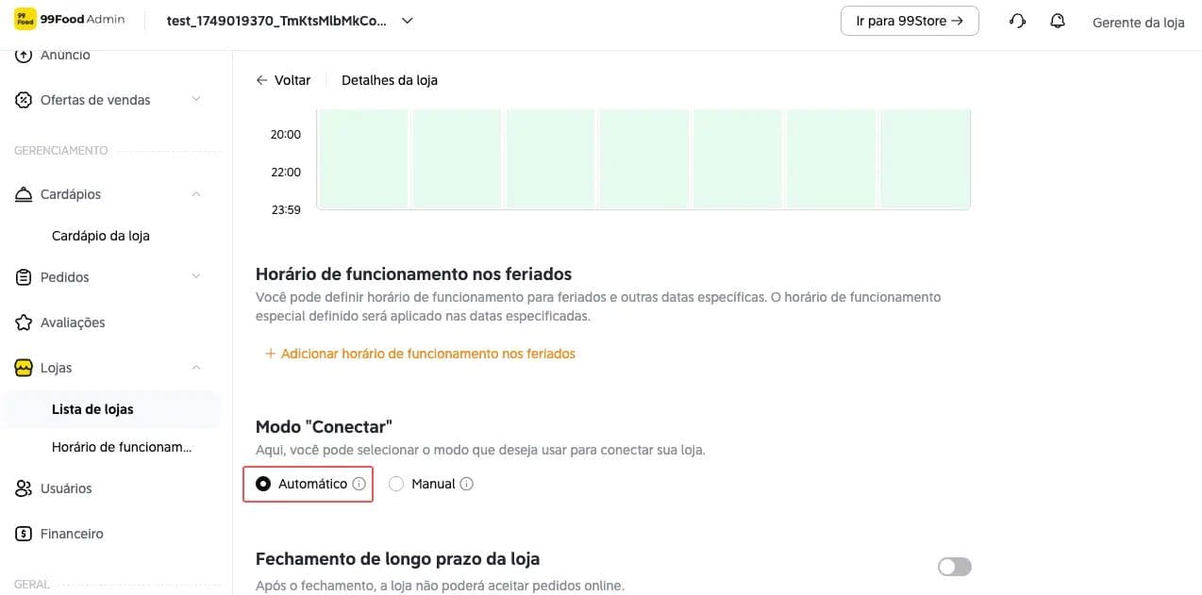The width and height of the screenshot is (1202, 595).
Task: Click the Anúncio upload icon
Action: tap(24, 56)
